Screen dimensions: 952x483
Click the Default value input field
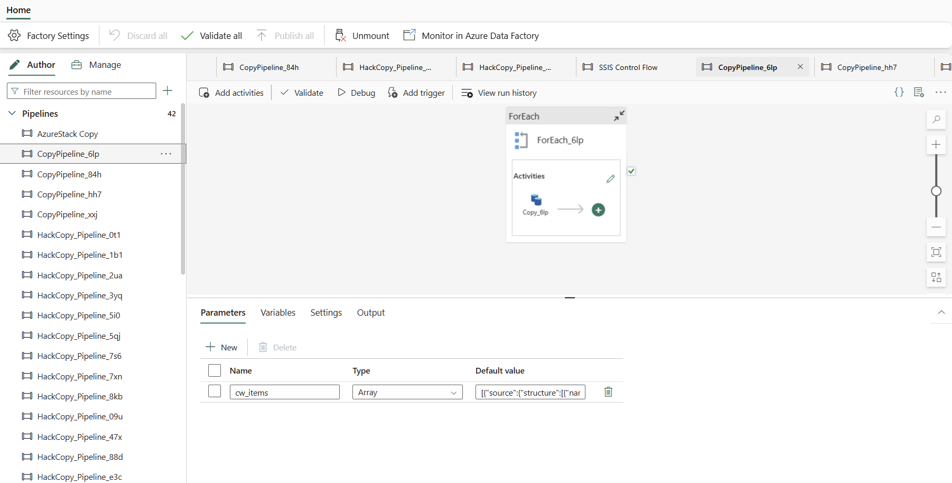coord(530,392)
